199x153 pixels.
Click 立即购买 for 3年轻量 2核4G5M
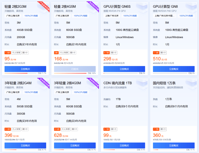(x=75, y=146)
